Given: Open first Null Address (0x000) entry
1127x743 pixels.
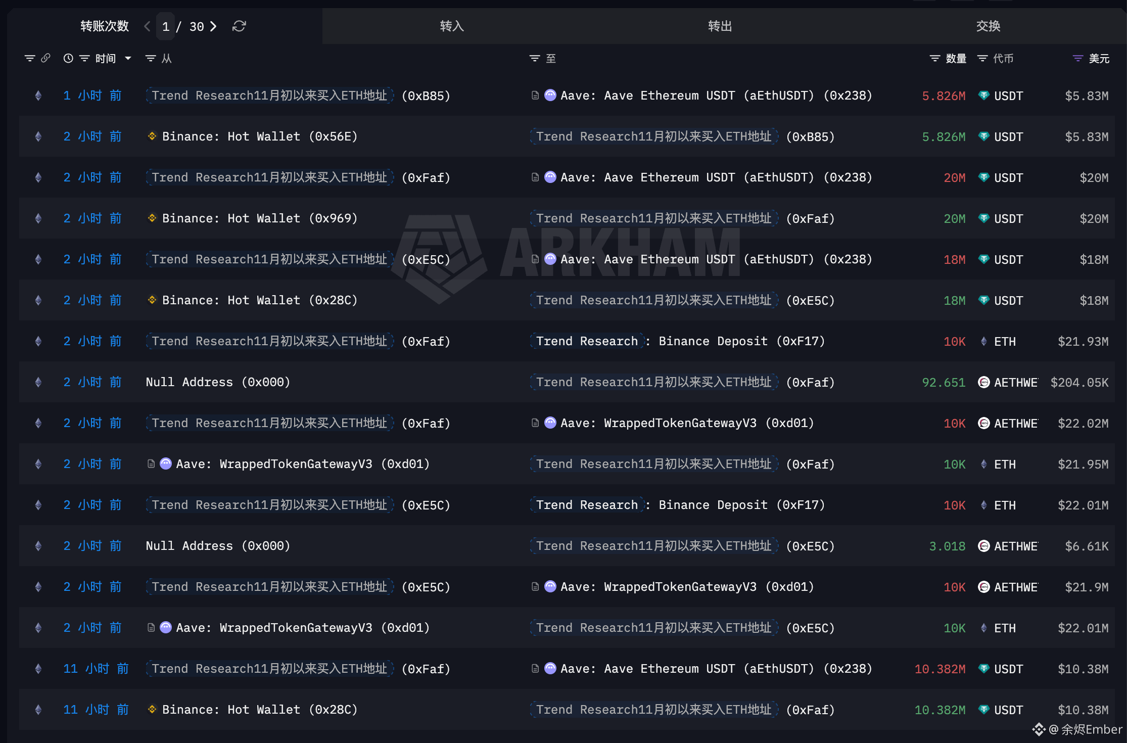Looking at the screenshot, I should click(x=218, y=382).
